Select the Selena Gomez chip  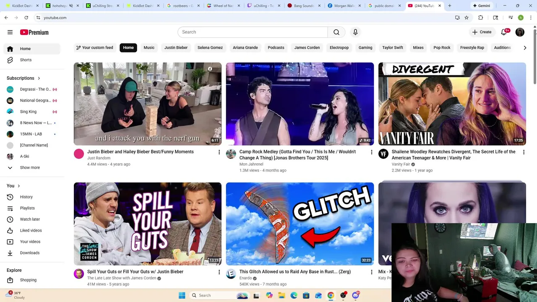coord(210,48)
